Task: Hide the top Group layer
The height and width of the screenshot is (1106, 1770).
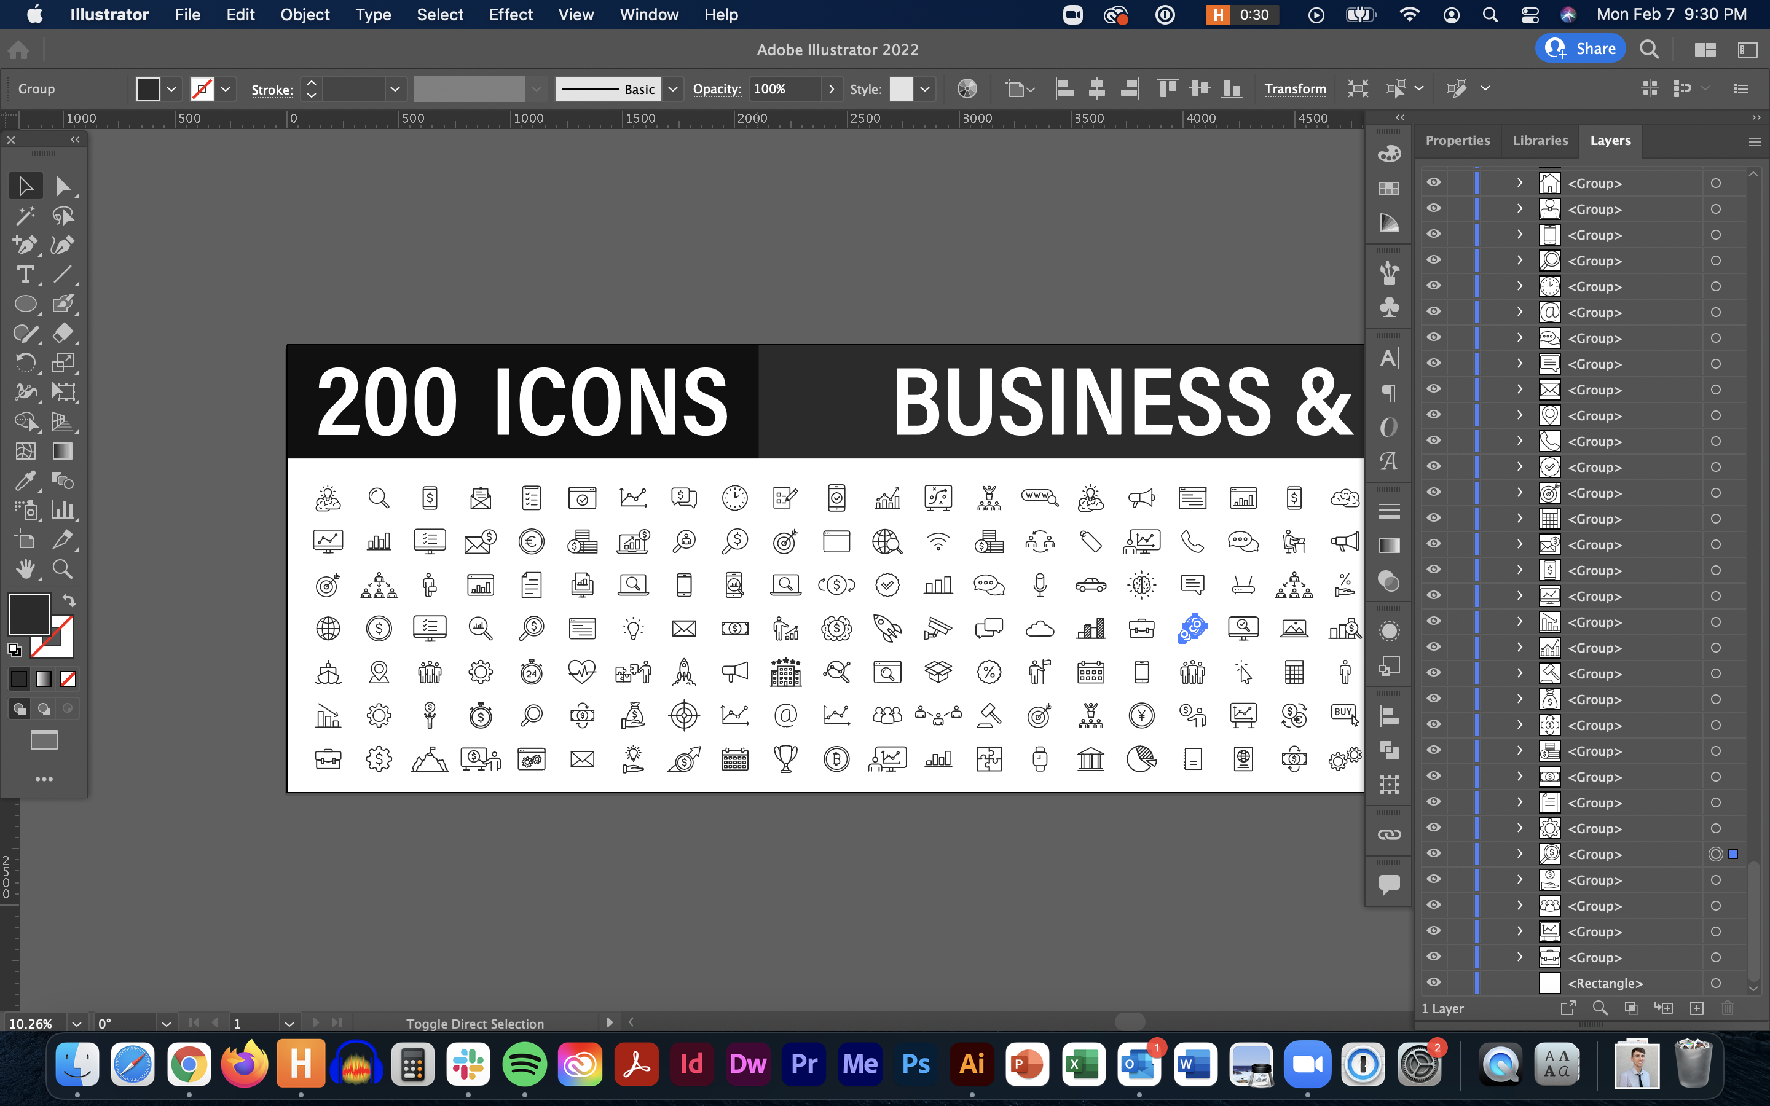Action: tap(1434, 183)
